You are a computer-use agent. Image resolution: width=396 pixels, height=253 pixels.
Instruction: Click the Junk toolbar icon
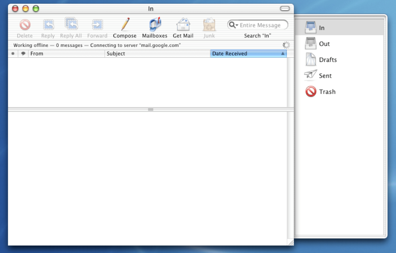(209, 24)
